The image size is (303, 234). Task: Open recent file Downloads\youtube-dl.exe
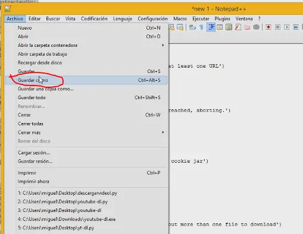(86, 219)
